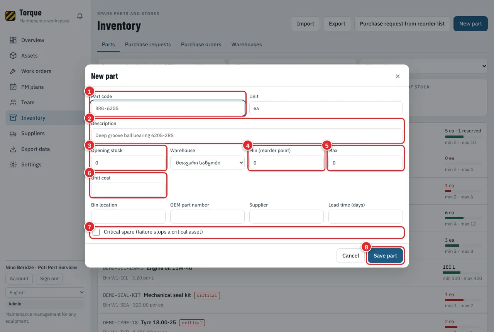Switch to the Warehouses tab
This screenshot has height=332, width=494.
[x=247, y=44]
